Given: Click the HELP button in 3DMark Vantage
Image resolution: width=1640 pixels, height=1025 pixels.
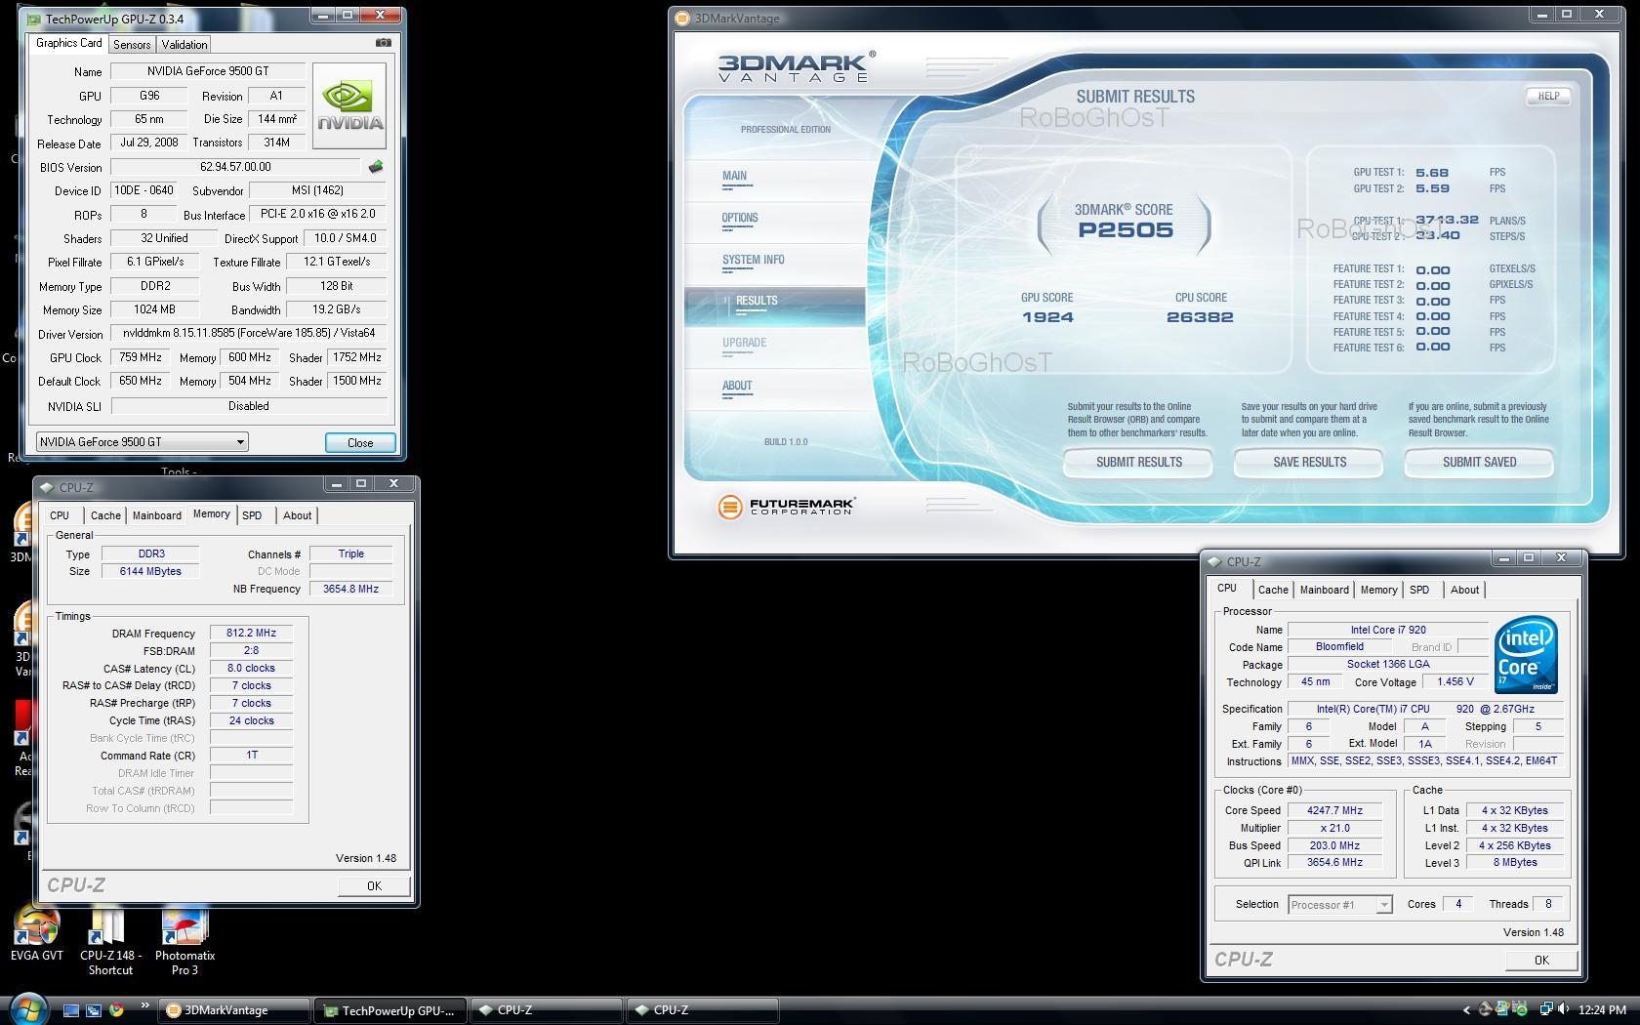Looking at the screenshot, I should click(1548, 96).
